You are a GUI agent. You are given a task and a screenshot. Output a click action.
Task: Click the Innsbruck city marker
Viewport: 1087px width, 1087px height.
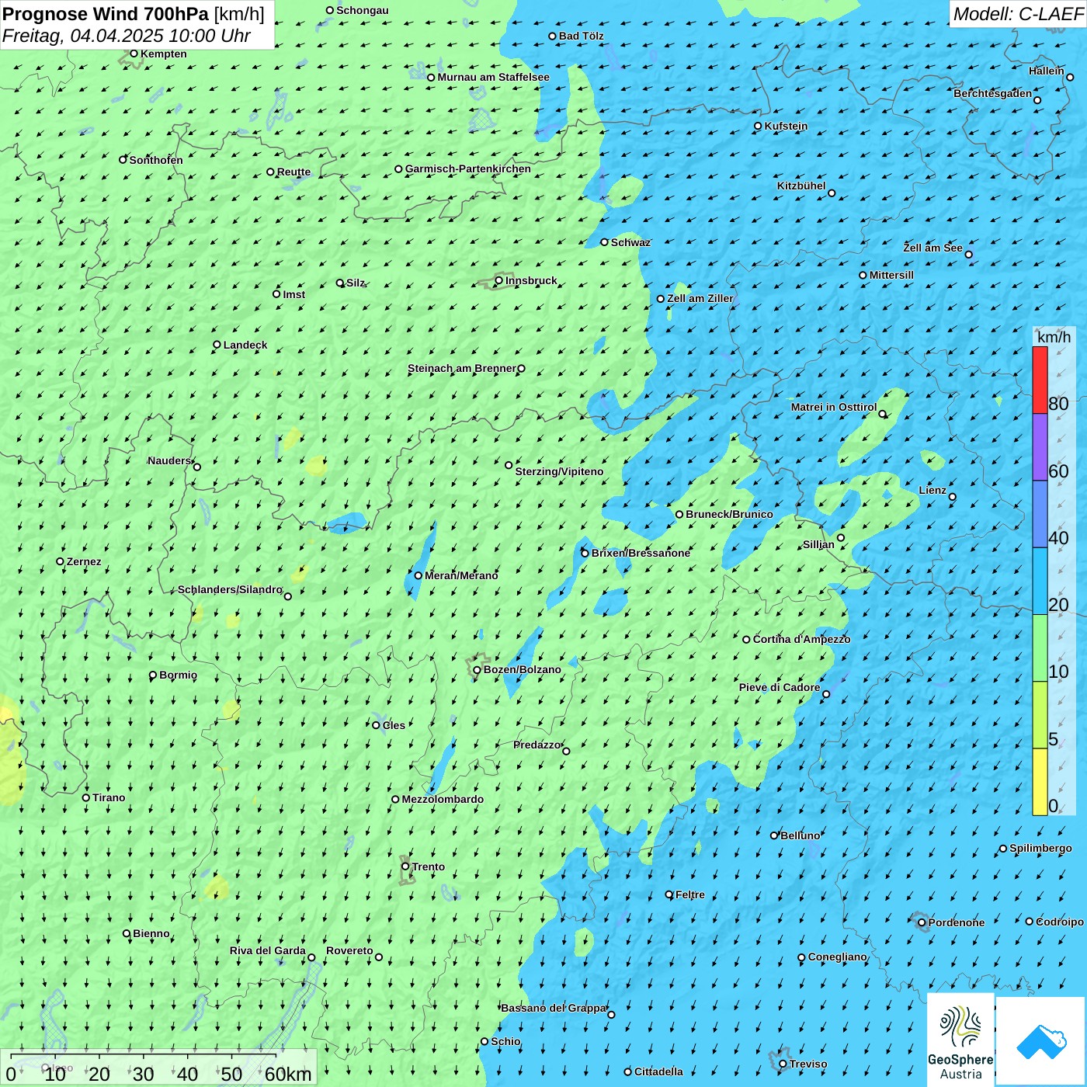[499, 280]
